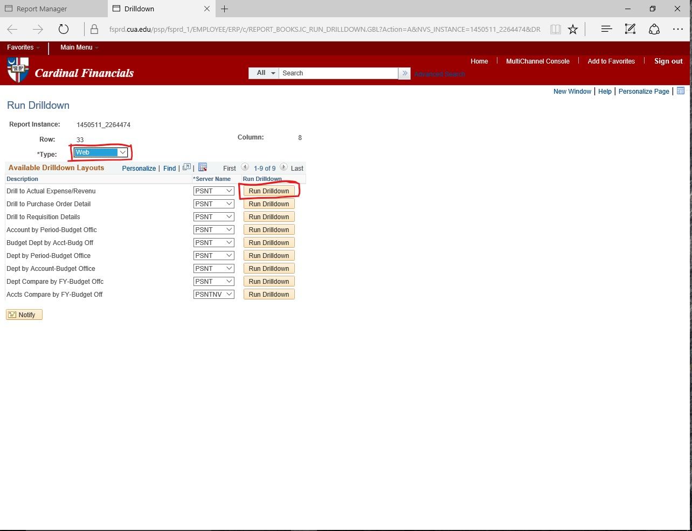Open the browser Hub icon
The image size is (692, 531).
pos(606,29)
